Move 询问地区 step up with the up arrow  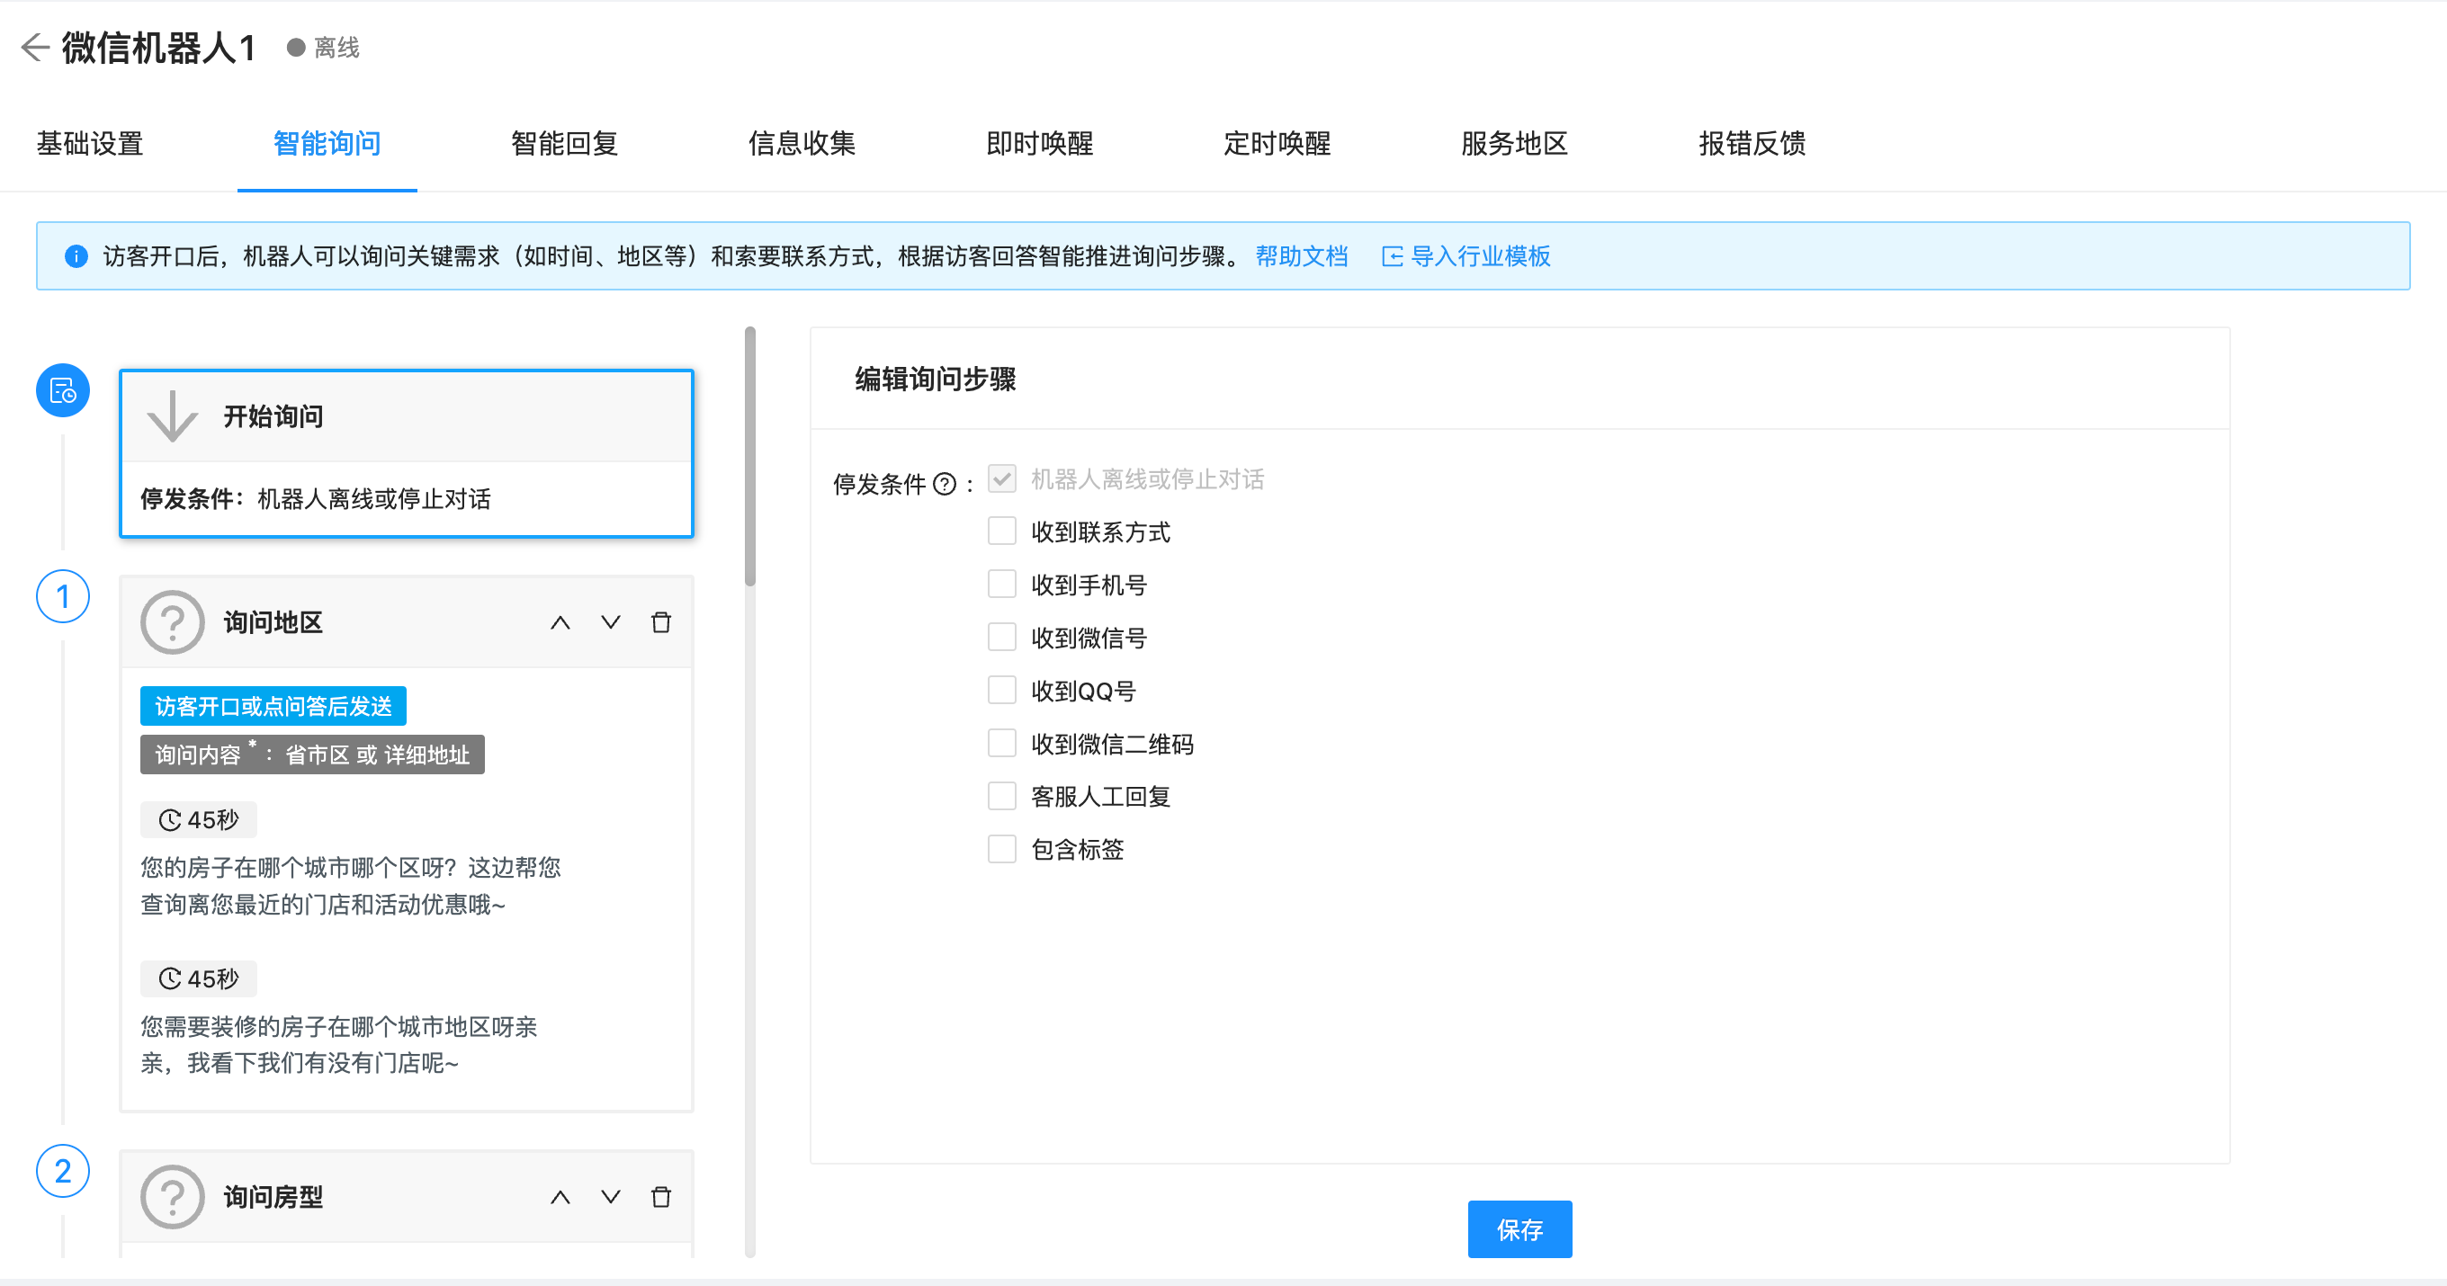[x=560, y=622]
